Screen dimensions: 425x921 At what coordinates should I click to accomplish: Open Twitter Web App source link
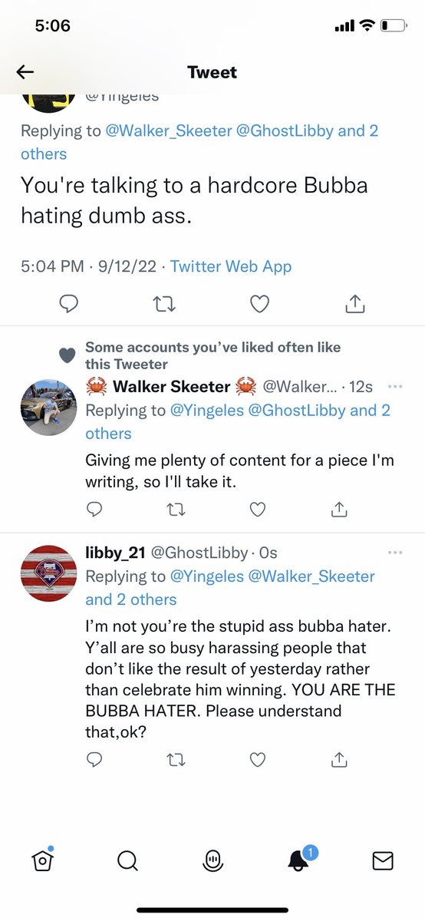(231, 266)
